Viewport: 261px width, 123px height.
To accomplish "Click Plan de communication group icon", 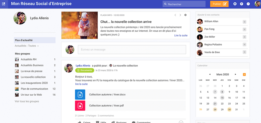I will tap(17, 89).
